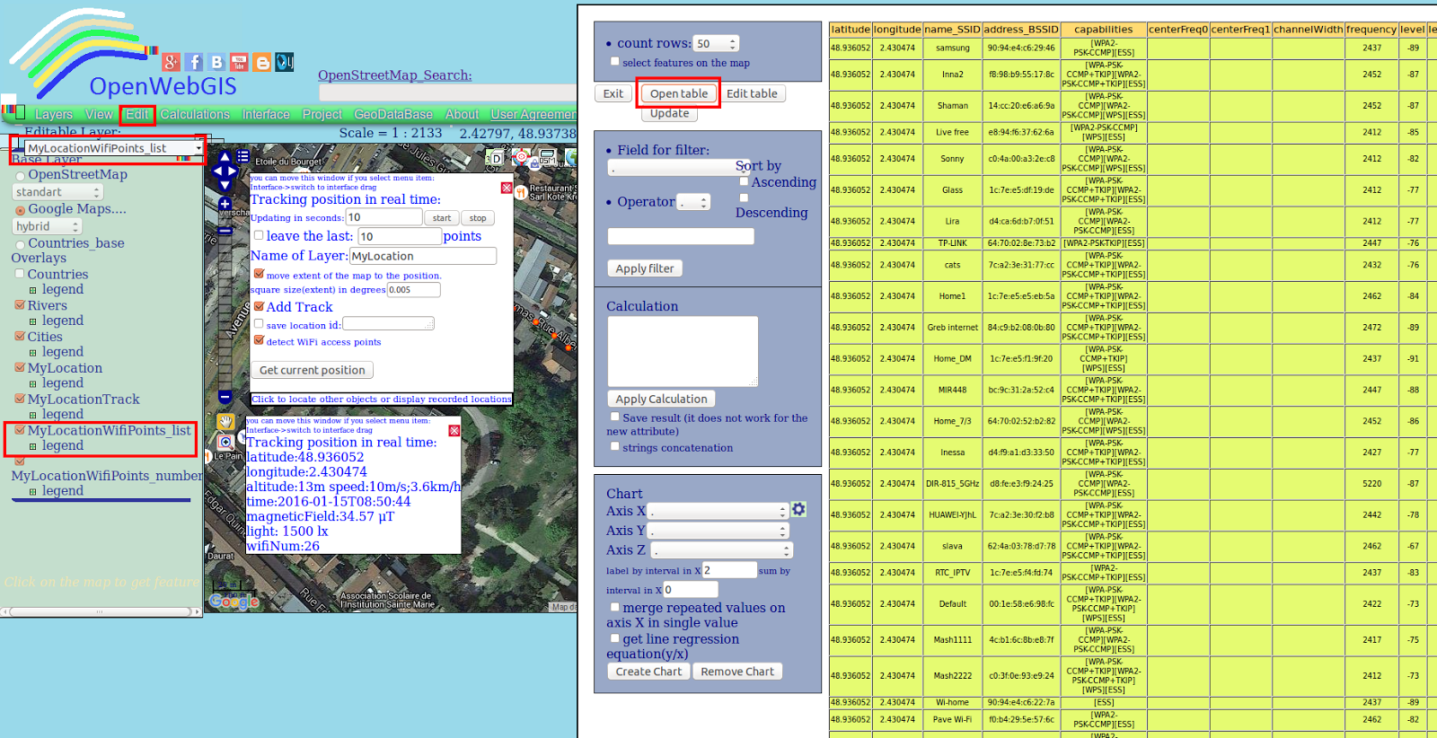Select the hand pan tool
Screen dimensions: 1437x738
point(225,421)
